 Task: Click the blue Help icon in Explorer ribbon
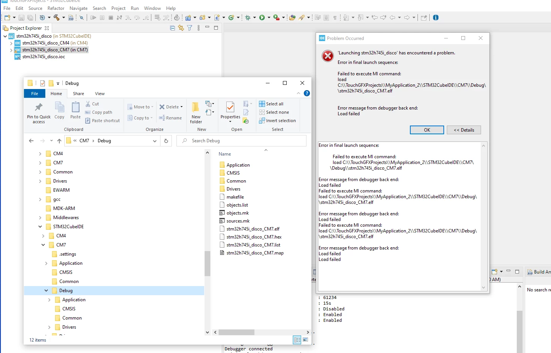click(307, 93)
